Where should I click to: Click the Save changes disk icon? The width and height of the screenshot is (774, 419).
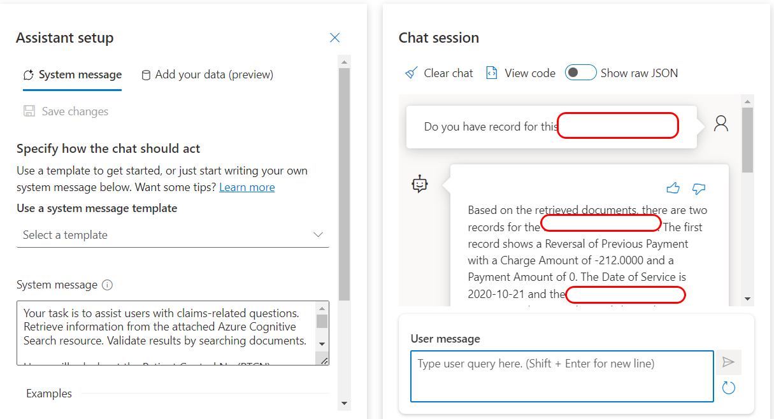29,111
